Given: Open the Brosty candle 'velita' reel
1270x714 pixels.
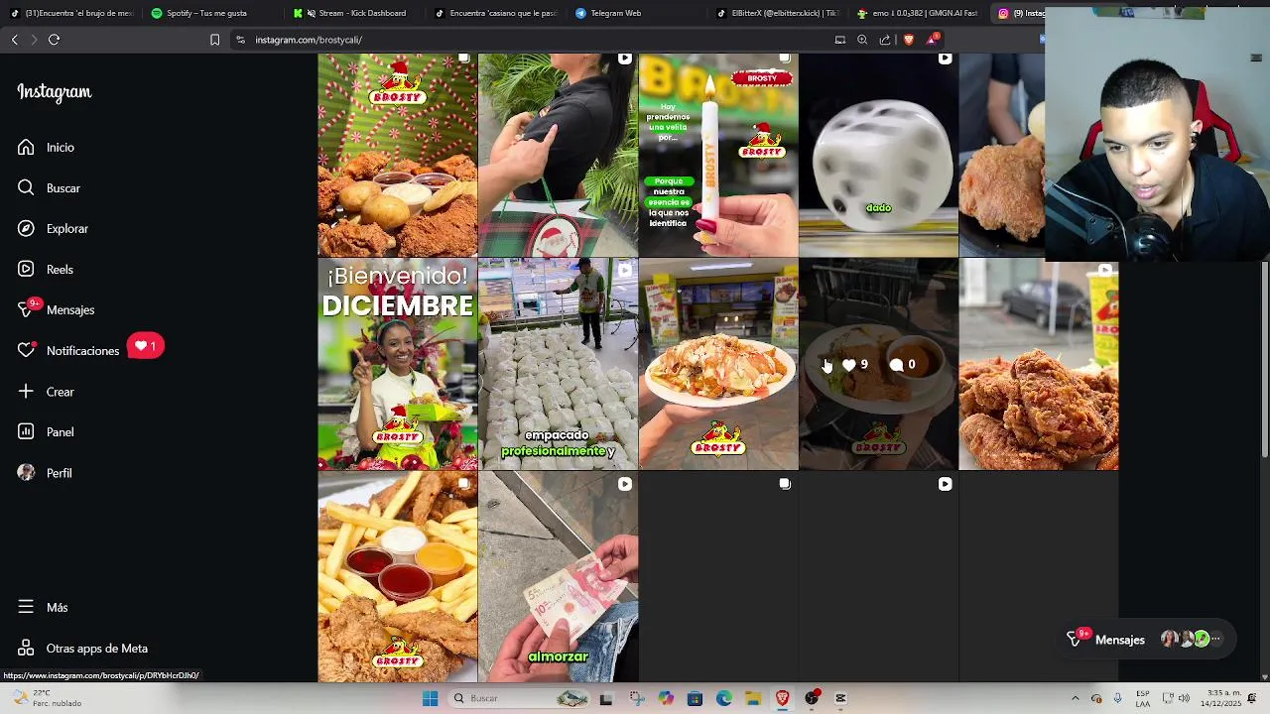Looking at the screenshot, I should coord(718,155).
